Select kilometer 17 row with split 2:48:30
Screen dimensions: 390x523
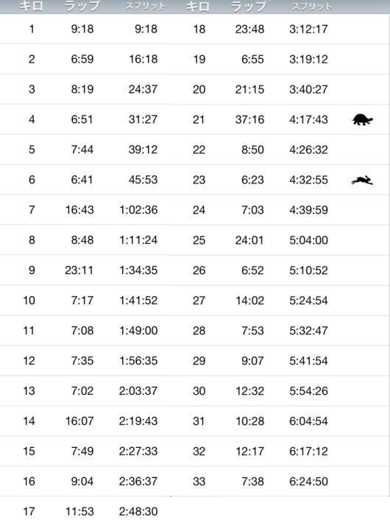coord(85,510)
